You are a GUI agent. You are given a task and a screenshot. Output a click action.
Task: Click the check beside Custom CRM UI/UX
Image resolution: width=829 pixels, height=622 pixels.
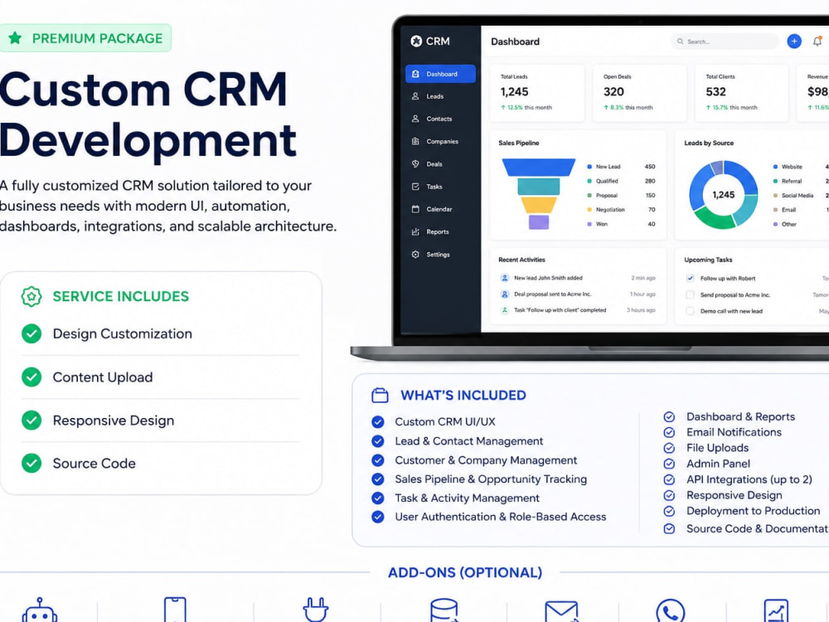click(377, 421)
